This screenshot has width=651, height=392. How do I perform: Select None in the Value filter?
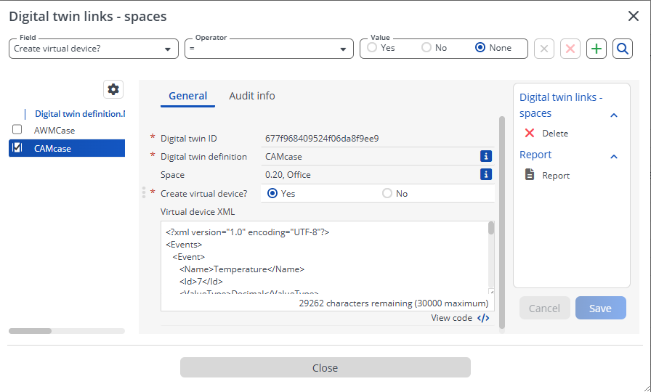tap(480, 48)
